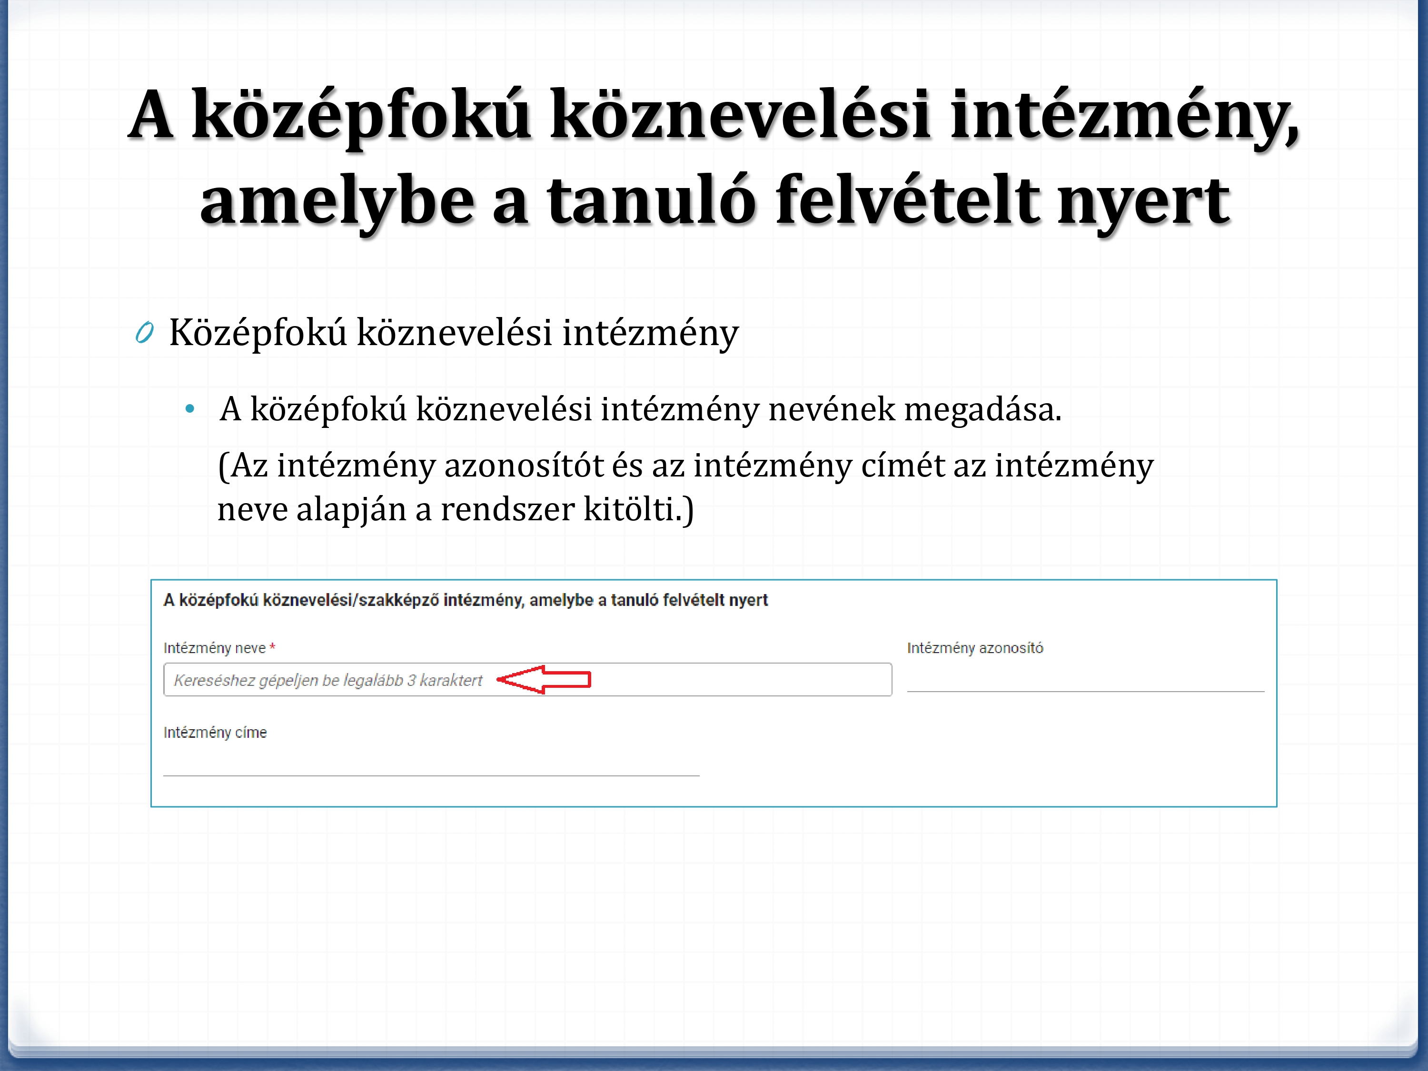Click the 'Intézmény címe' label
Image resolution: width=1428 pixels, height=1071 pixels.
pos(215,732)
